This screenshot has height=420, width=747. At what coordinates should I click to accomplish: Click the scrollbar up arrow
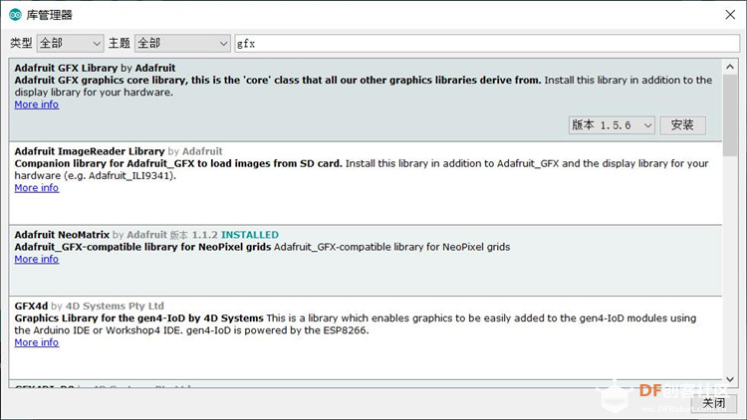tap(730, 67)
